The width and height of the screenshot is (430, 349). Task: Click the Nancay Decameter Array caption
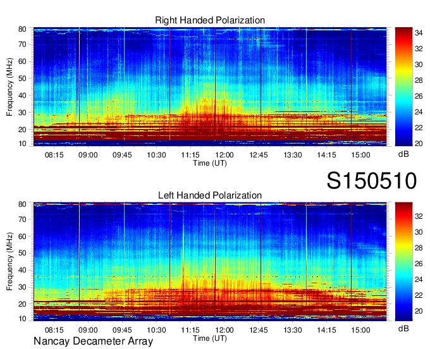(x=93, y=341)
